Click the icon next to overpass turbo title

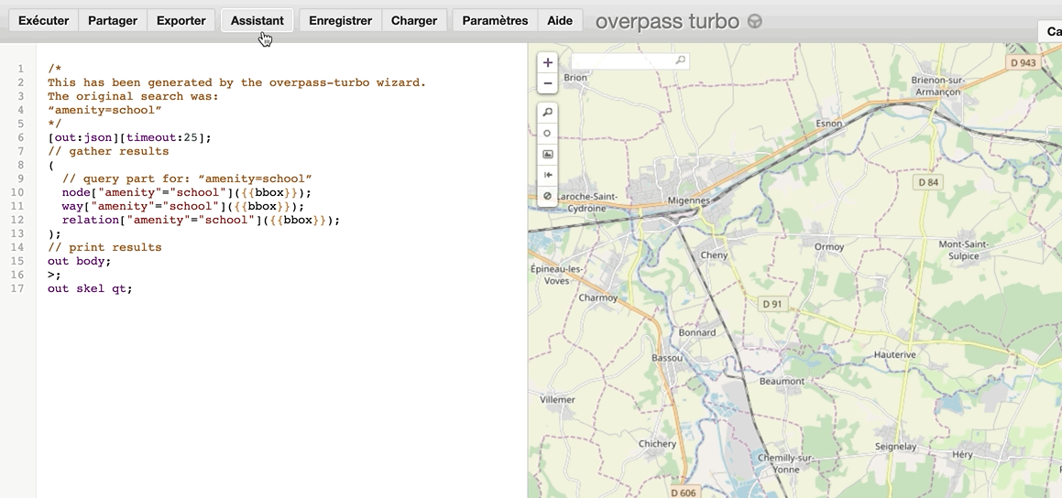(755, 22)
